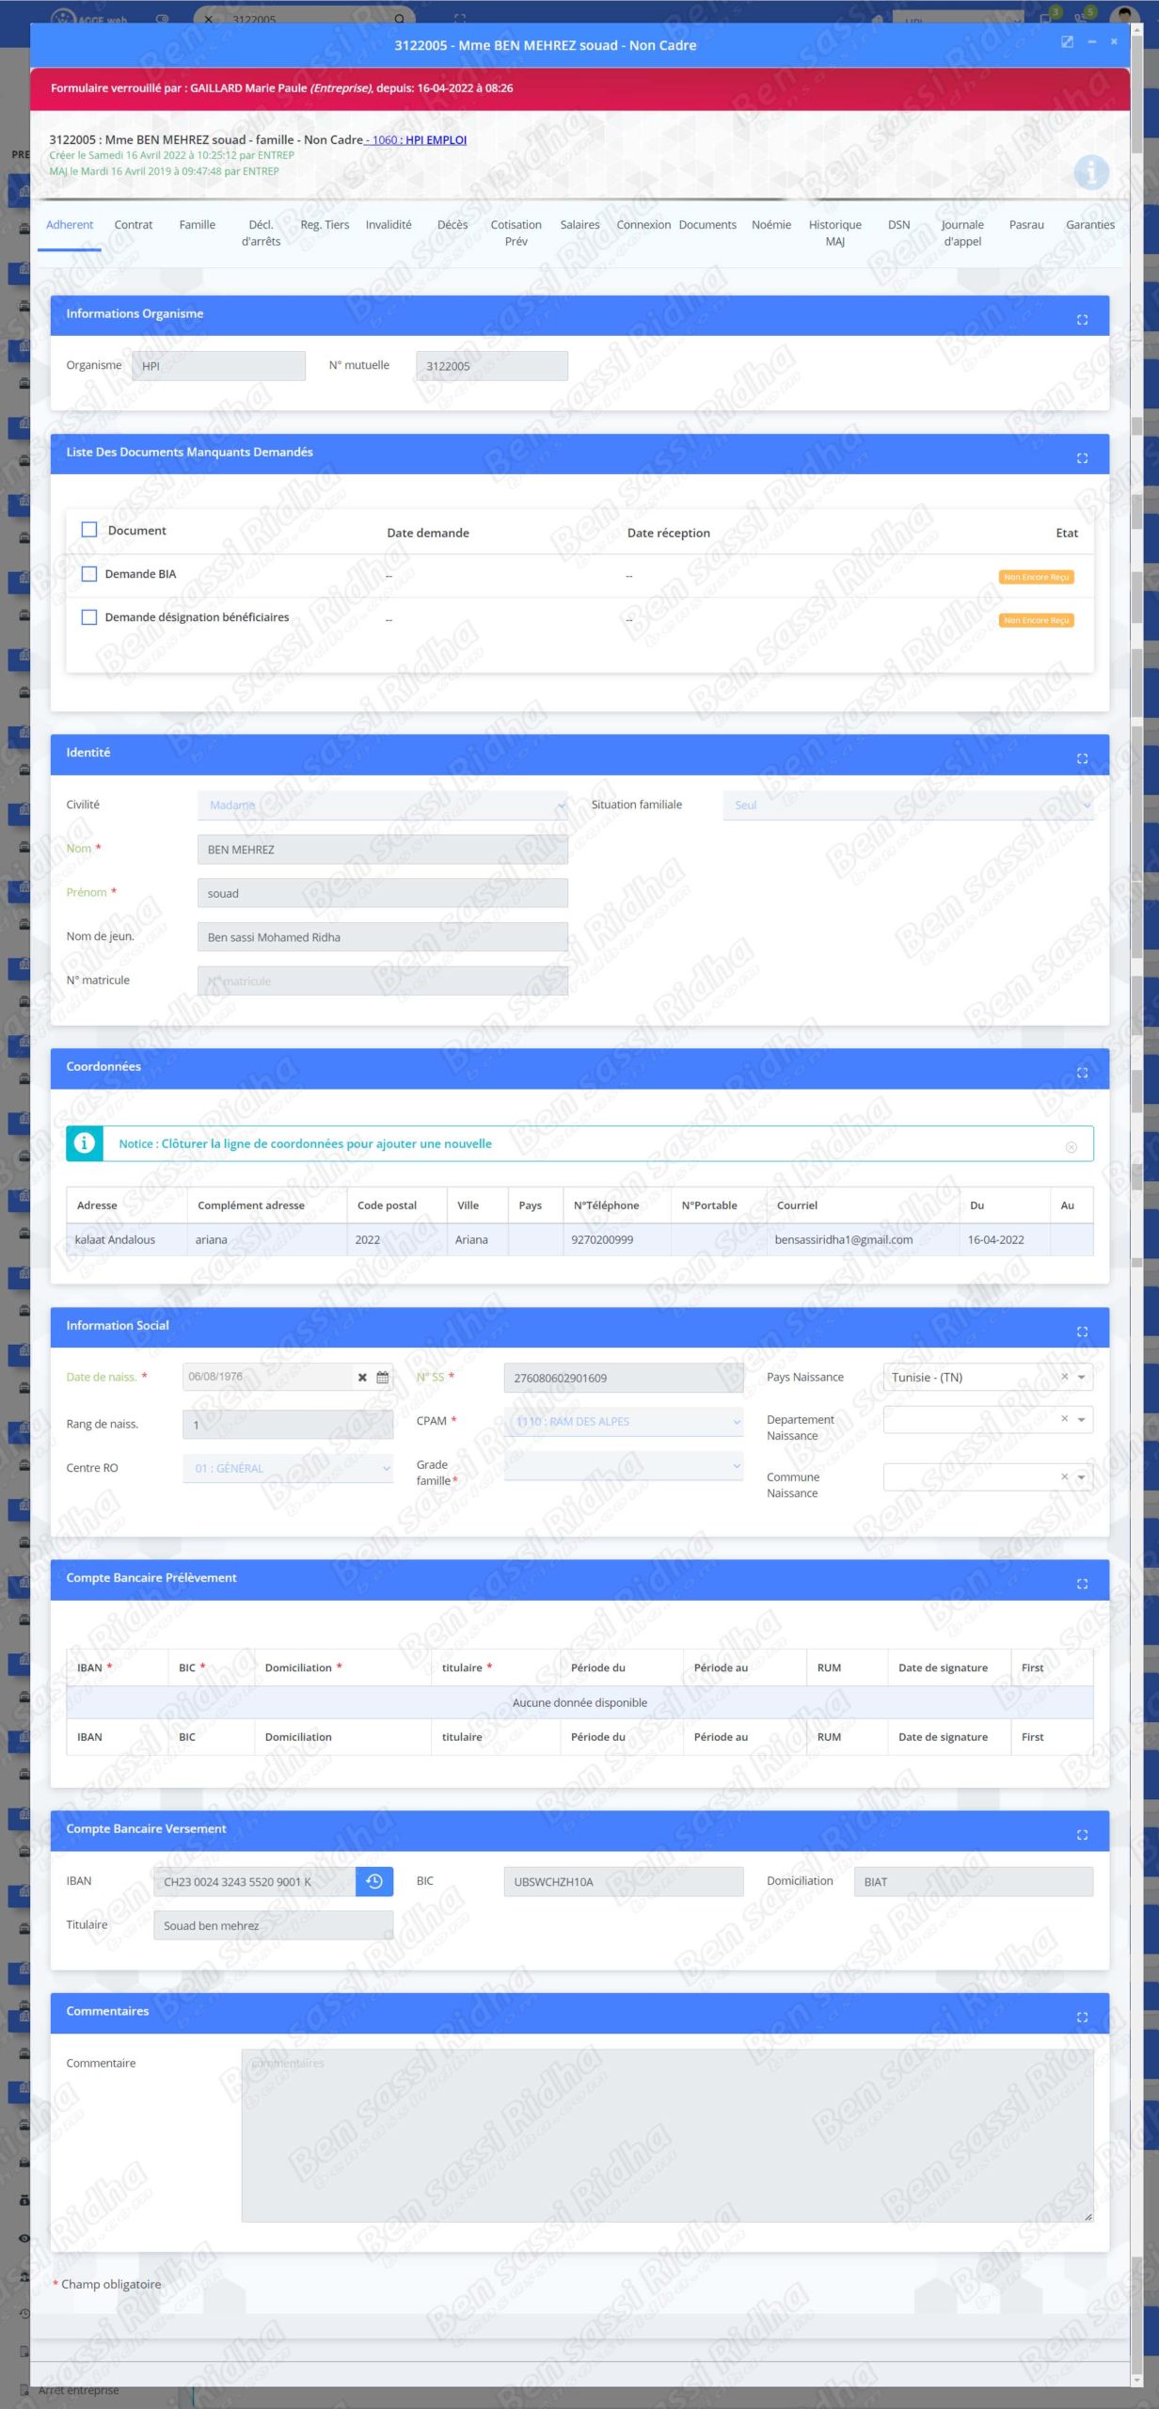Click the Non Encore Reçu badge for Demande BIA
The height and width of the screenshot is (2409, 1159).
[x=1036, y=577]
